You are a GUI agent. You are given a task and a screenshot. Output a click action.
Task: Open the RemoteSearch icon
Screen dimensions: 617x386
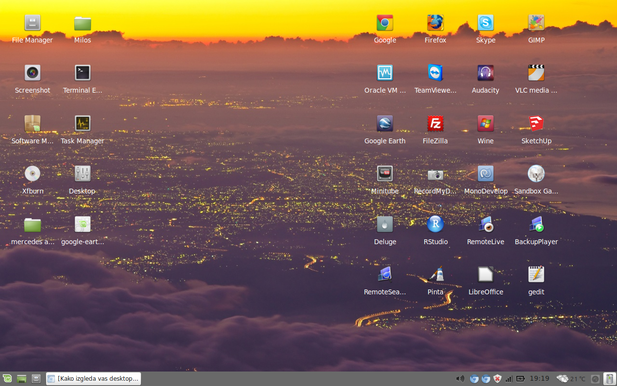tap(385, 275)
